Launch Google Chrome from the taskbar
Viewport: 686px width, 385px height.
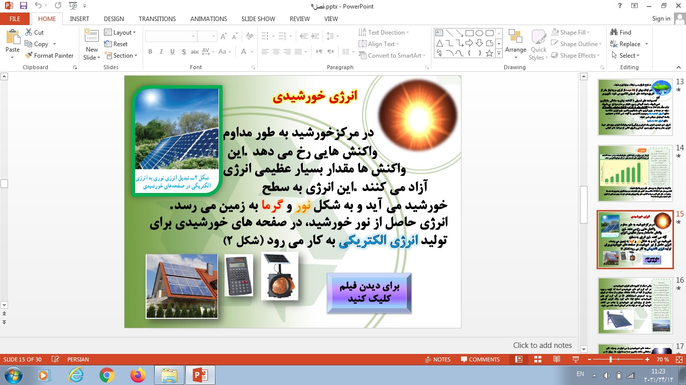coord(106,374)
